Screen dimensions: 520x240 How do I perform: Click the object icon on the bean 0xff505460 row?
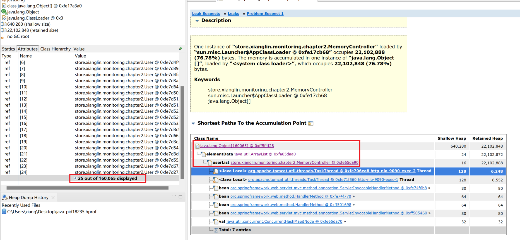[x=216, y=213]
